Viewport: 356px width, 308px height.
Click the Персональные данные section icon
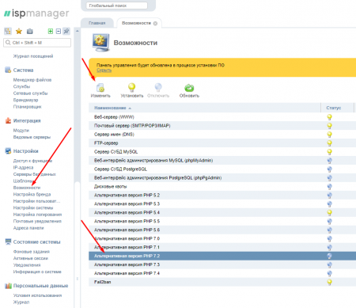[8, 286]
